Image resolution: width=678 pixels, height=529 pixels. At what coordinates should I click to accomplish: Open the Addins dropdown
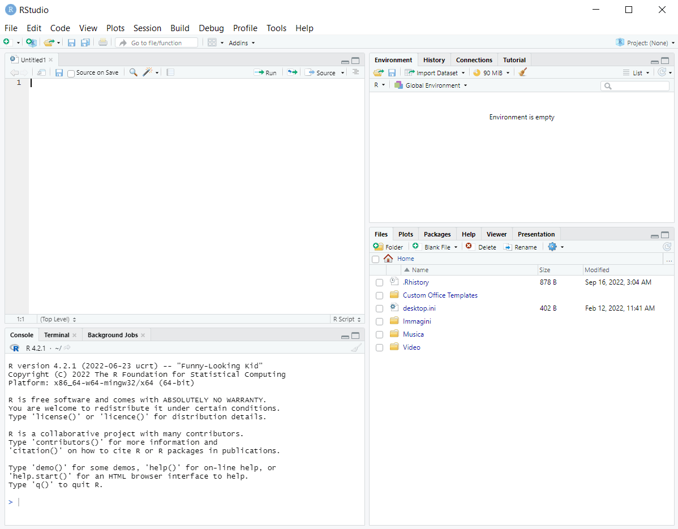pyautogui.click(x=242, y=43)
